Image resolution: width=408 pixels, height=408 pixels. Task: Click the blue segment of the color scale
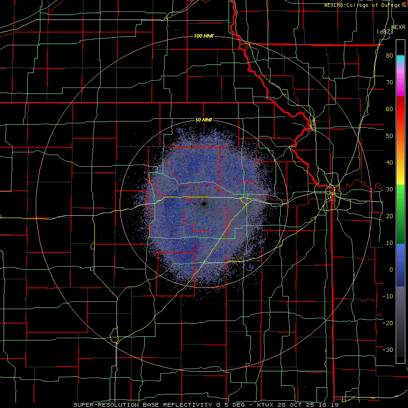tap(400, 265)
